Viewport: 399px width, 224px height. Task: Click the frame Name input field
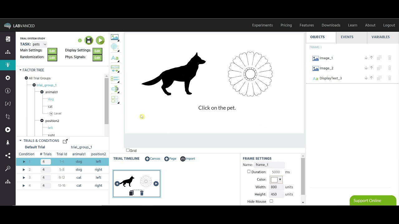pyautogui.click(x=269, y=165)
